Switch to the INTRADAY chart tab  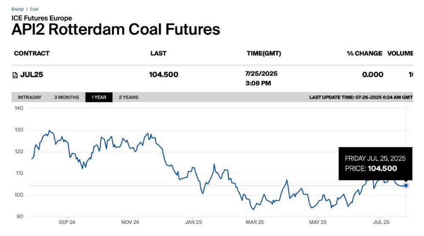(29, 97)
